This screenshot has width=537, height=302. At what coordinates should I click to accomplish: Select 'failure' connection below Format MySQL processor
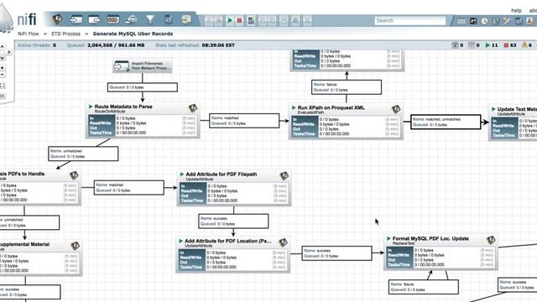[x=424, y=287]
